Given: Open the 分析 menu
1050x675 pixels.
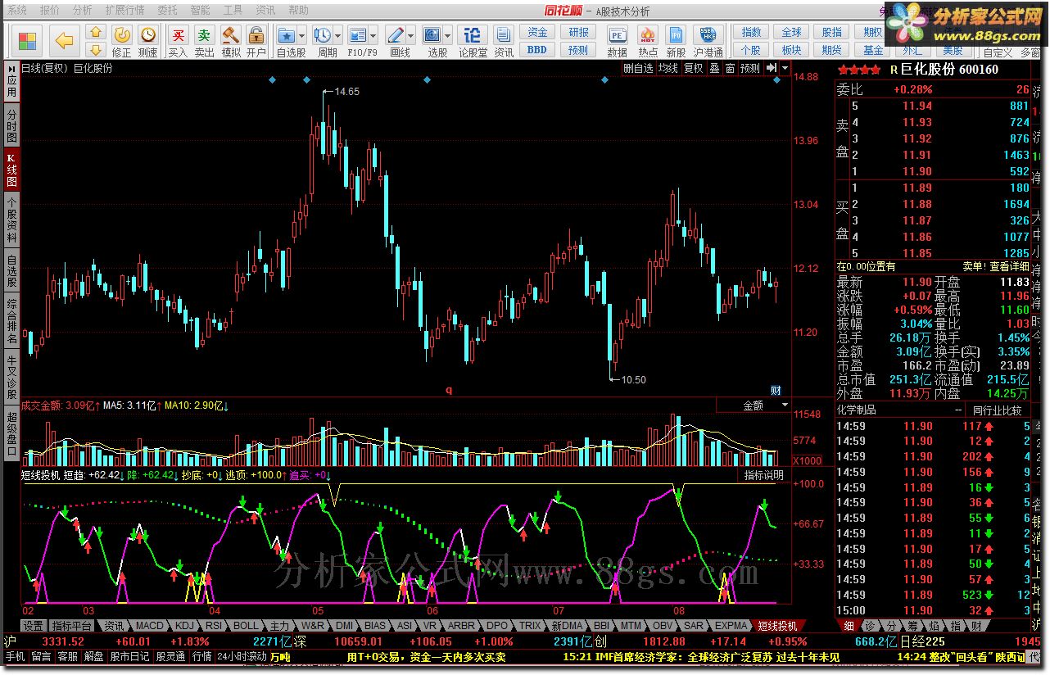Looking at the screenshot, I should [83, 10].
